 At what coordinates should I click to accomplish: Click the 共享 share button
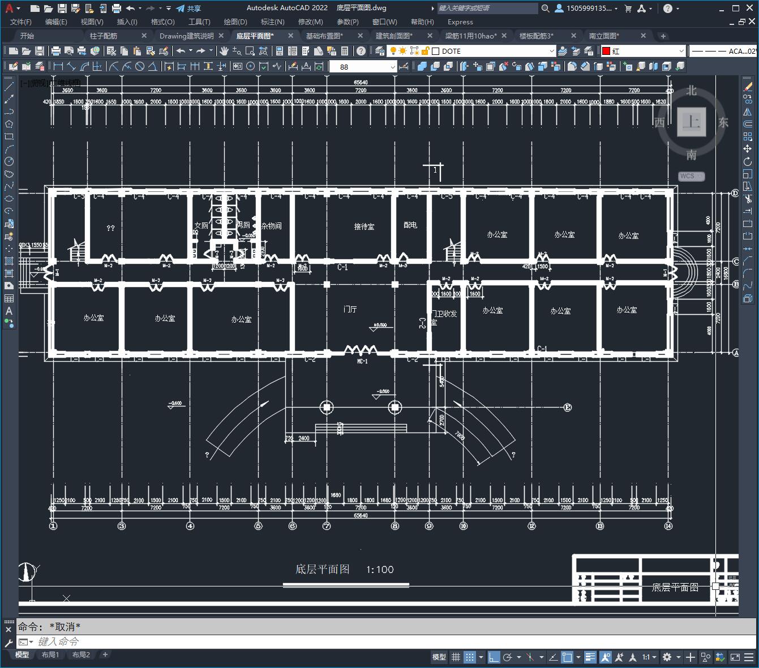click(188, 8)
